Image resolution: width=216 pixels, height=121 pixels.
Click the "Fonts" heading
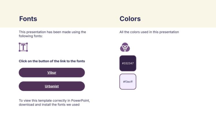[x=28, y=19]
